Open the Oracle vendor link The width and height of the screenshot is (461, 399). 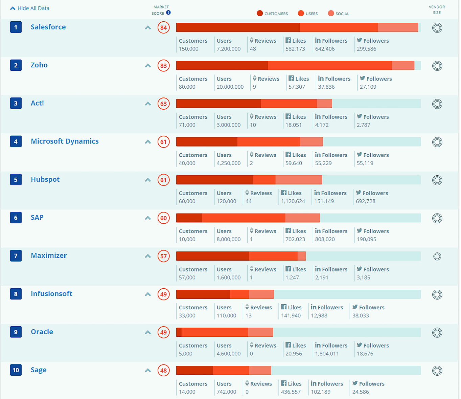[42, 332]
